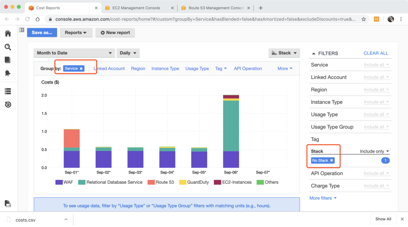Open the alerts bell icon in sidebar
Viewport: 408px width, 227px height.
click(x=8, y=73)
